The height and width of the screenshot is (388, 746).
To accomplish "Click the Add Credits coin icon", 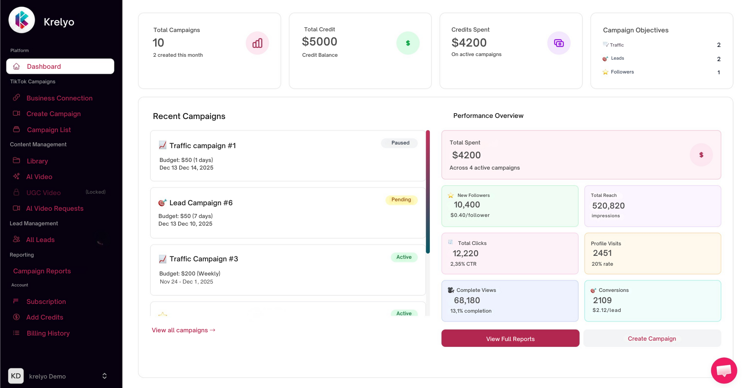I will [16, 317].
